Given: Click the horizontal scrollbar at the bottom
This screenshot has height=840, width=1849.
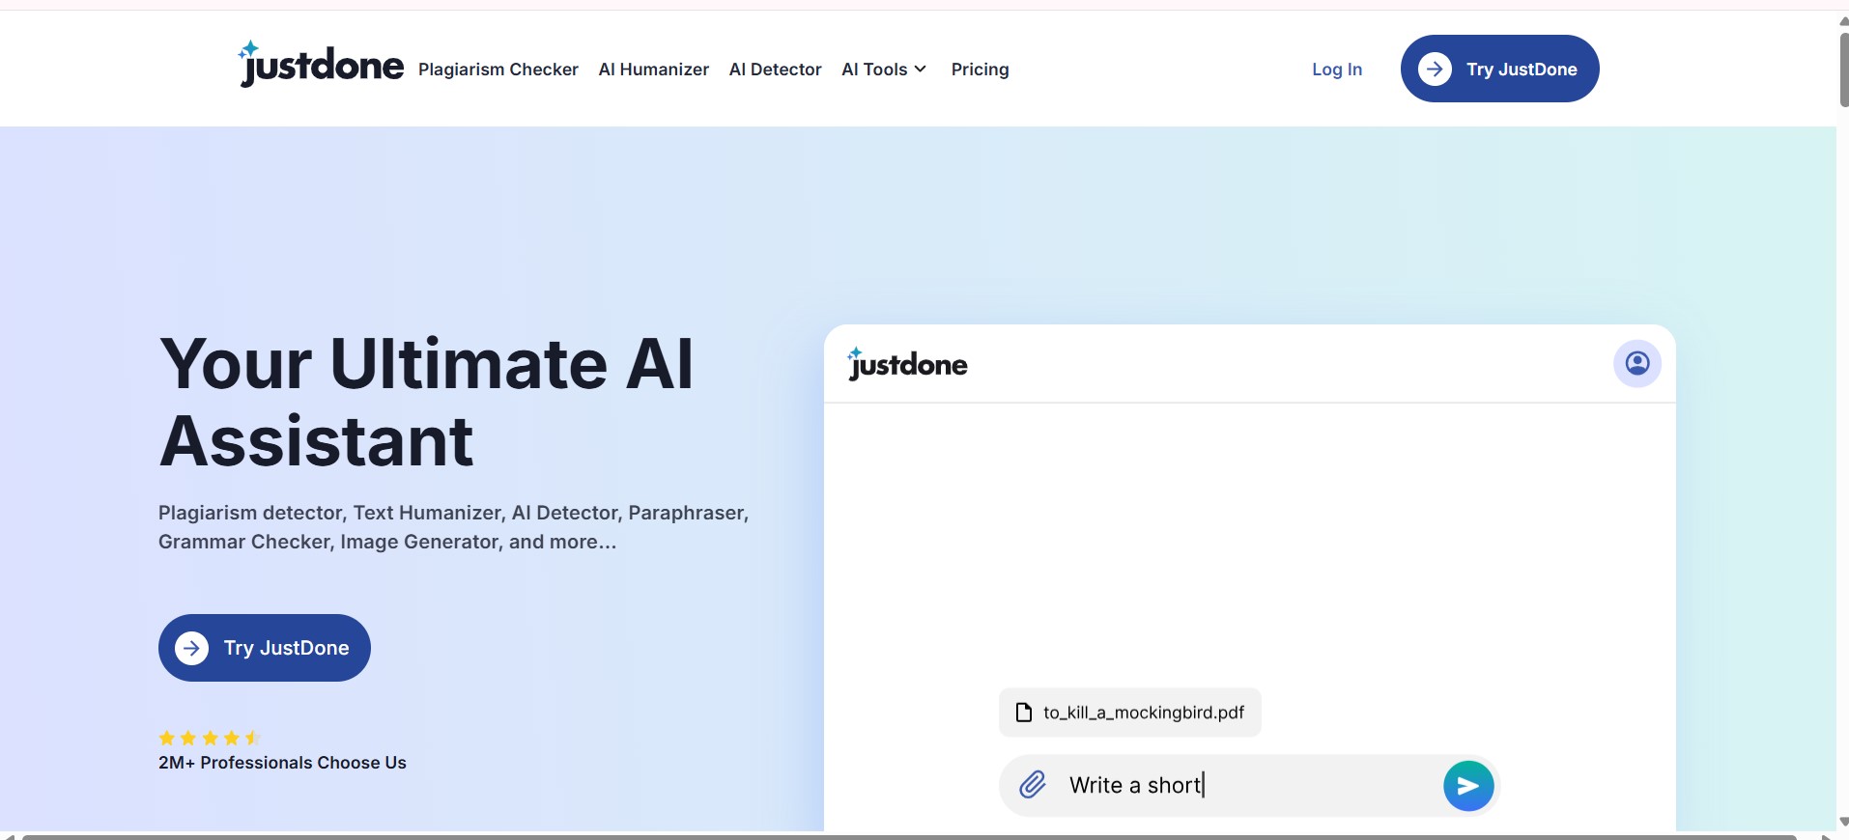Looking at the screenshot, I should (x=908, y=836).
